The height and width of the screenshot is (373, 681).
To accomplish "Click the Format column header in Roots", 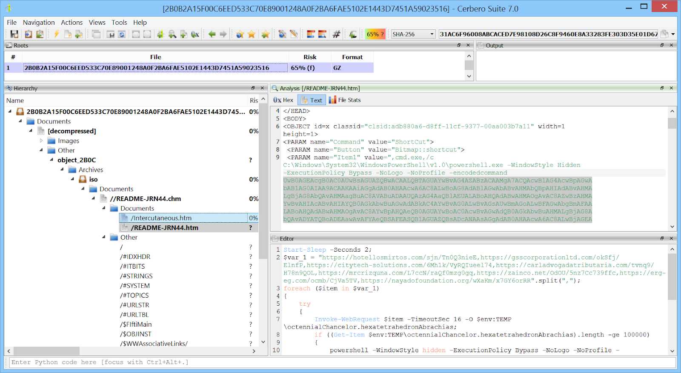I will 352,57.
